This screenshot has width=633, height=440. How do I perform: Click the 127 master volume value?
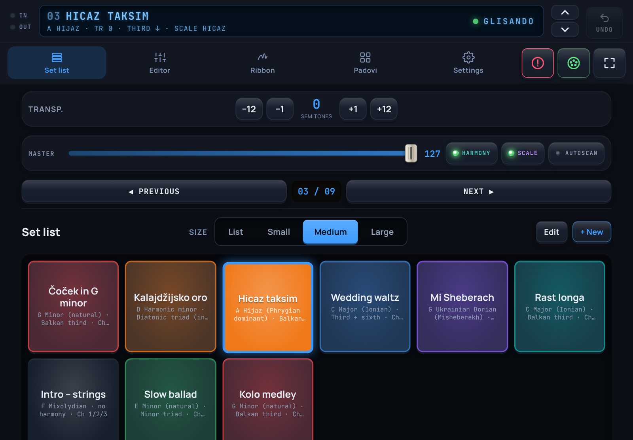432,154
